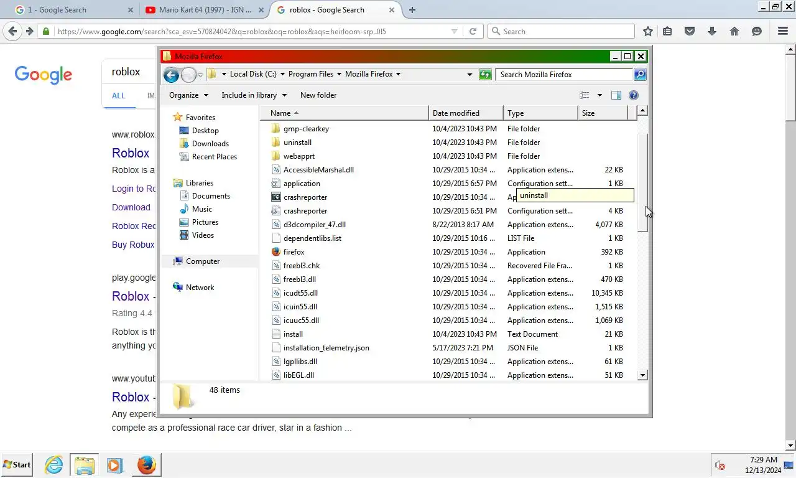Sort by the Size column header
The width and height of the screenshot is (796, 478).
pyautogui.click(x=603, y=113)
